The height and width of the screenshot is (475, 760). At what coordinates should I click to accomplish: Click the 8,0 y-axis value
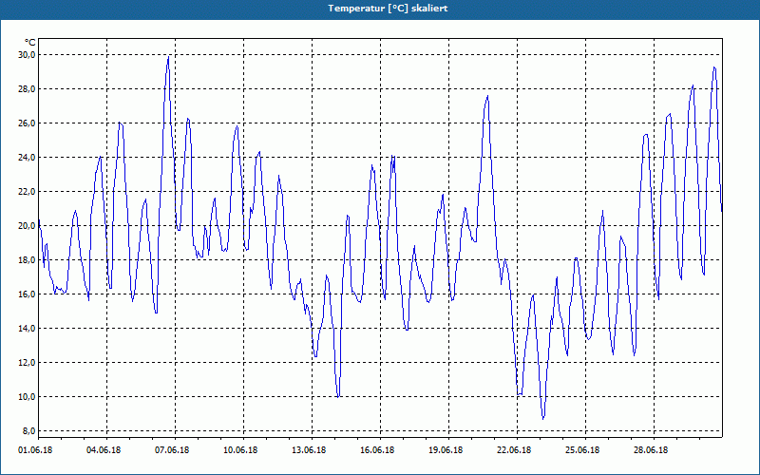point(28,431)
